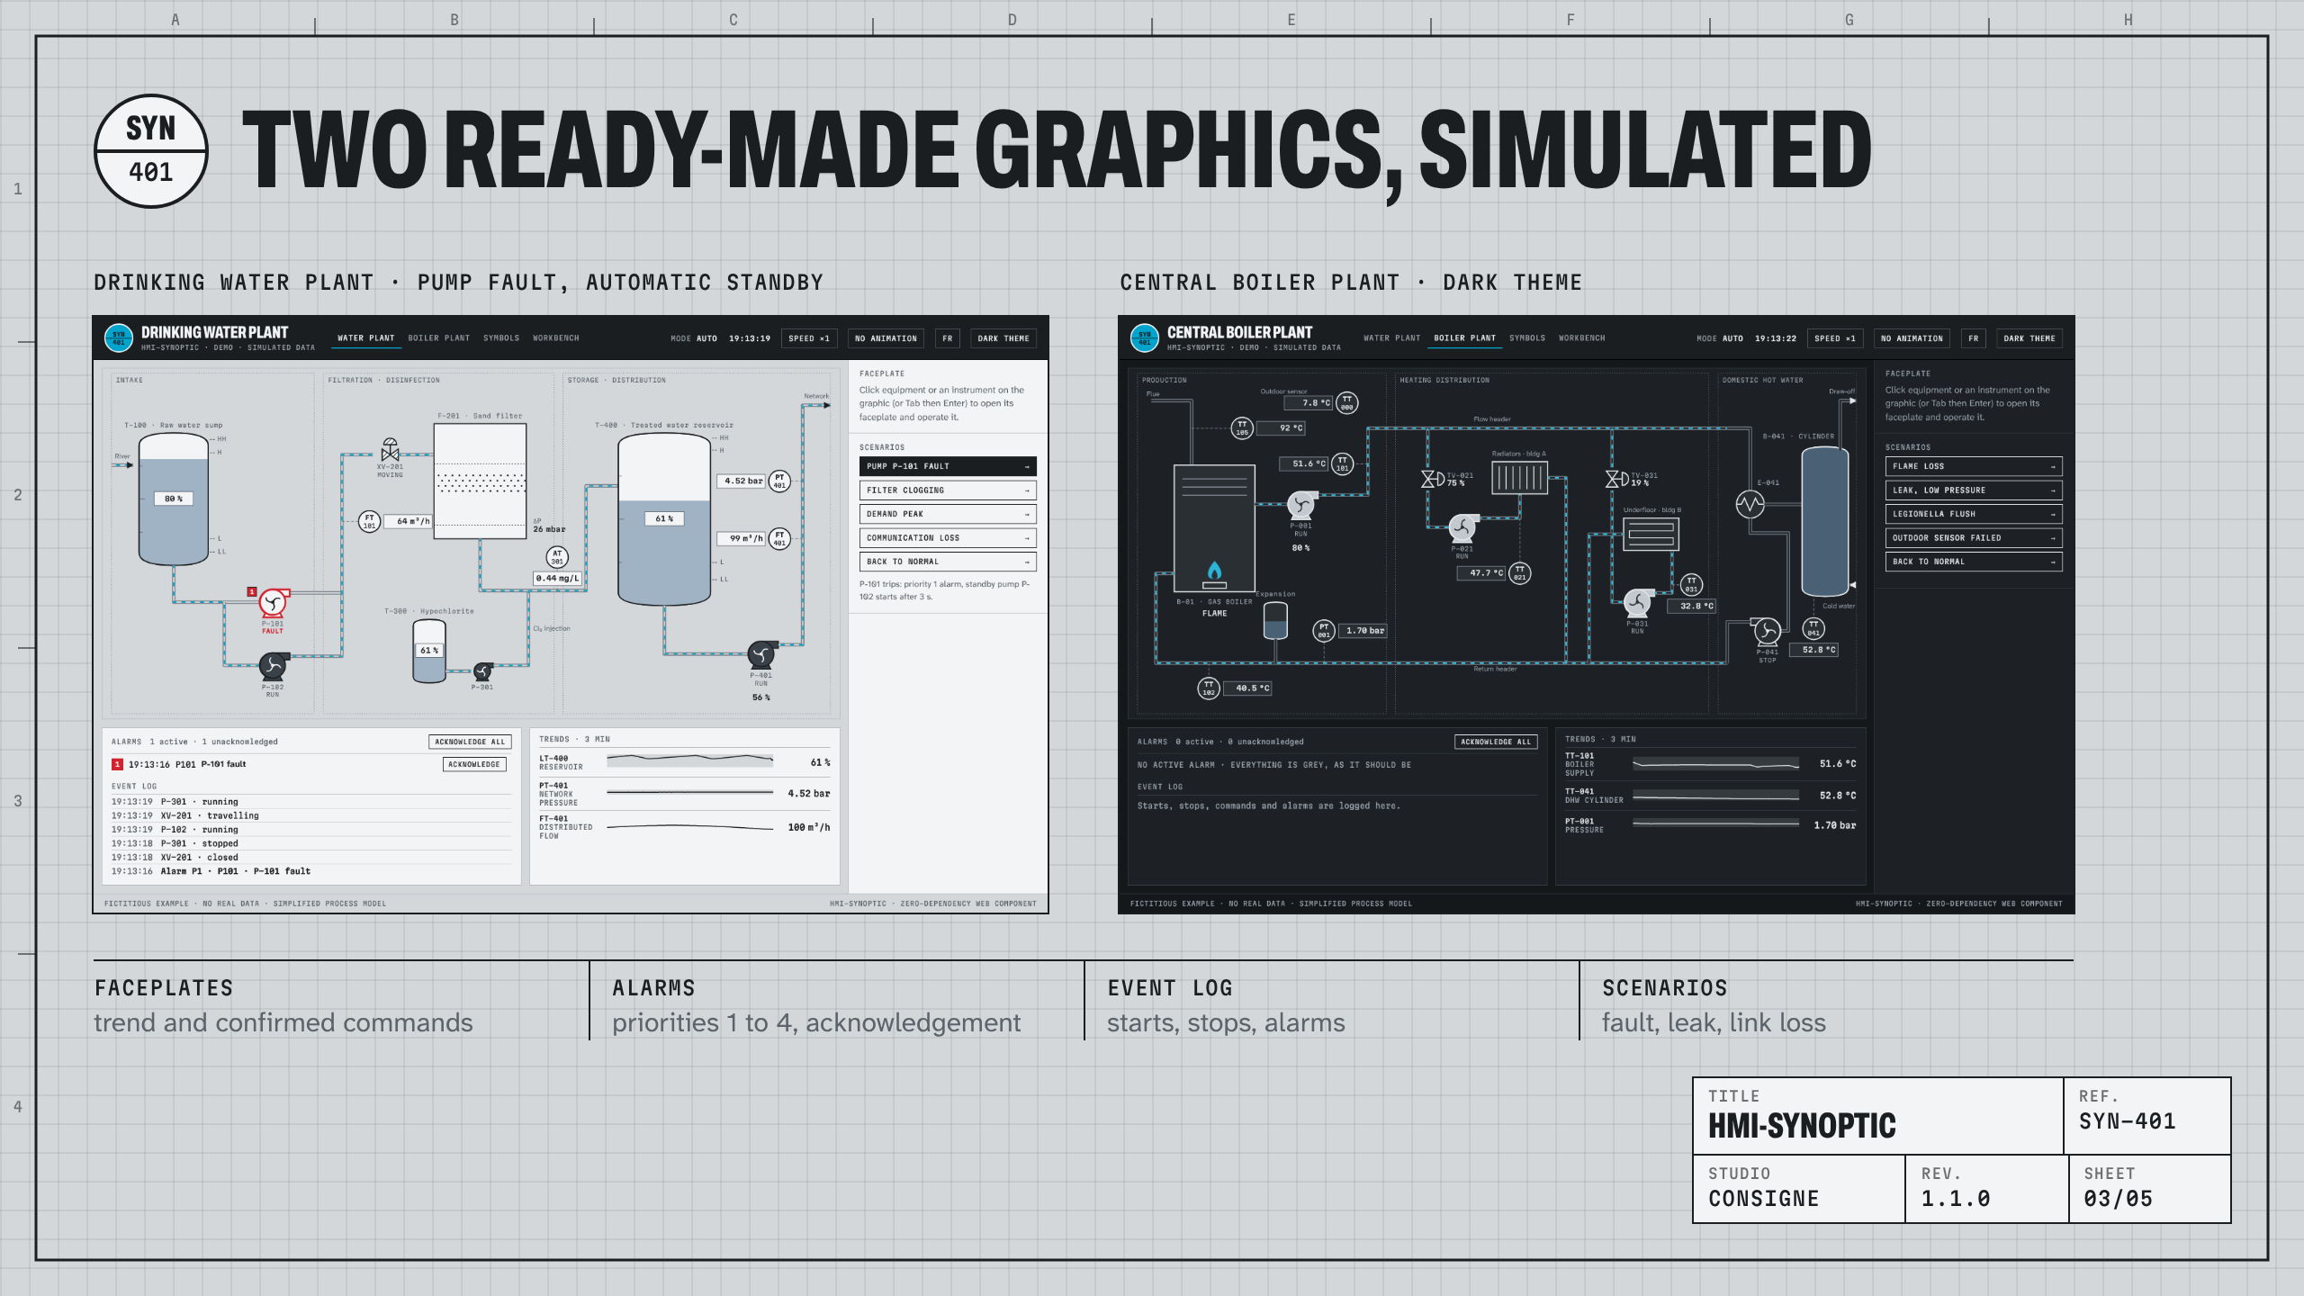Click the FT-101 flow instrument bubble
Image resolution: width=2304 pixels, height=1296 pixels.
coord(369,521)
